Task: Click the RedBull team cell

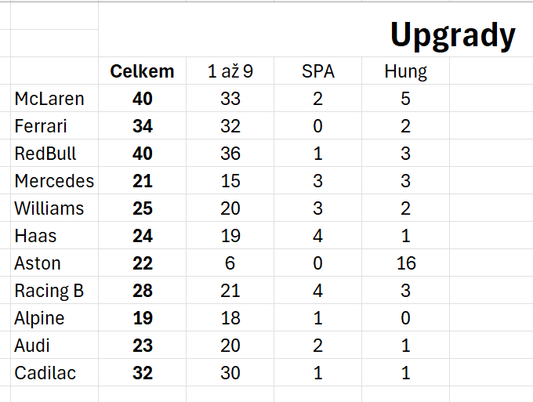Action: pyautogui.click(x=54, y=154)
